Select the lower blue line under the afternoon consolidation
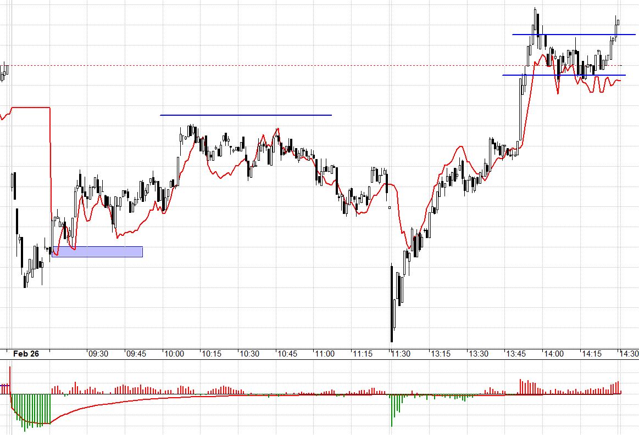The height and width of the screenshot is (435, 639). [x=564, y=75]
